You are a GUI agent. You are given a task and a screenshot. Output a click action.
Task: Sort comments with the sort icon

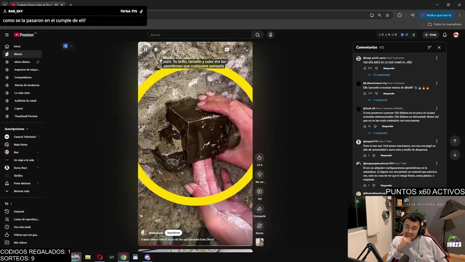point(430,47)
